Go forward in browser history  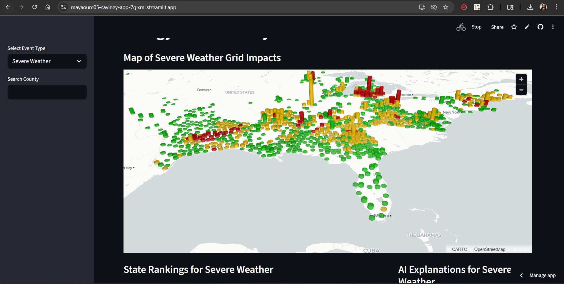[21, 7]
